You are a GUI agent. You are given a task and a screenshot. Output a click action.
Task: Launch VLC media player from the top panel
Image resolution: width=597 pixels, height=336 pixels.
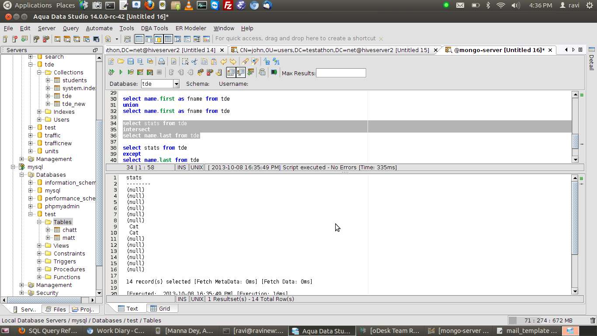pos(188,5)
